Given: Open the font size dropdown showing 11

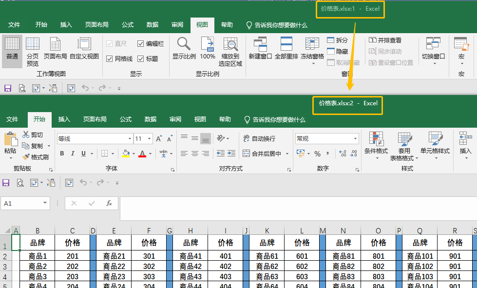Looking at the screenshot, I should click(150, 139).
